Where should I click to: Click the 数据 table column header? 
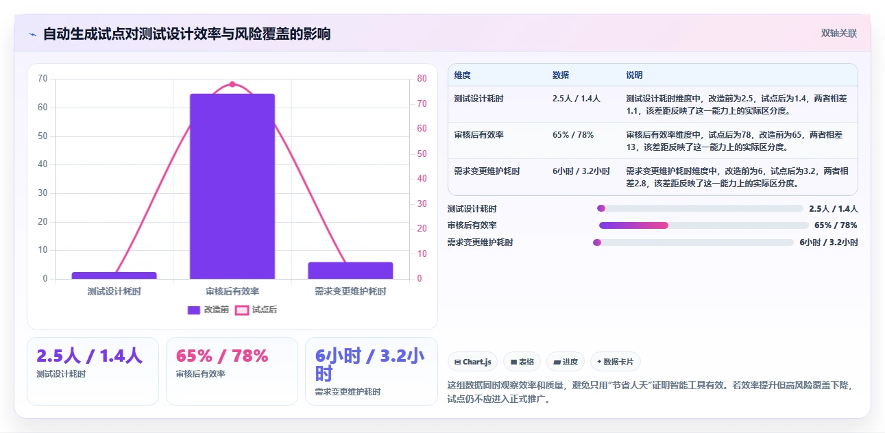point(560,75)
